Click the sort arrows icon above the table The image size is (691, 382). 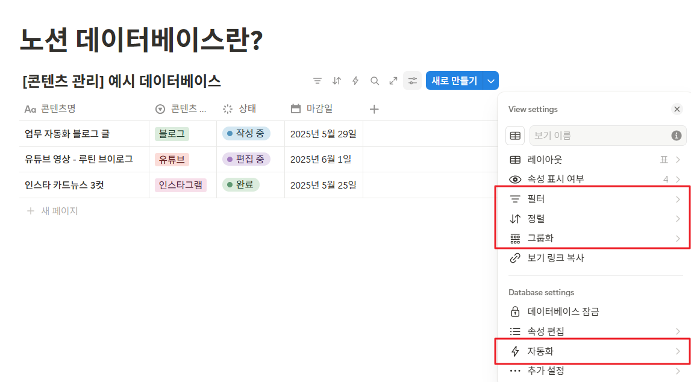336,80
